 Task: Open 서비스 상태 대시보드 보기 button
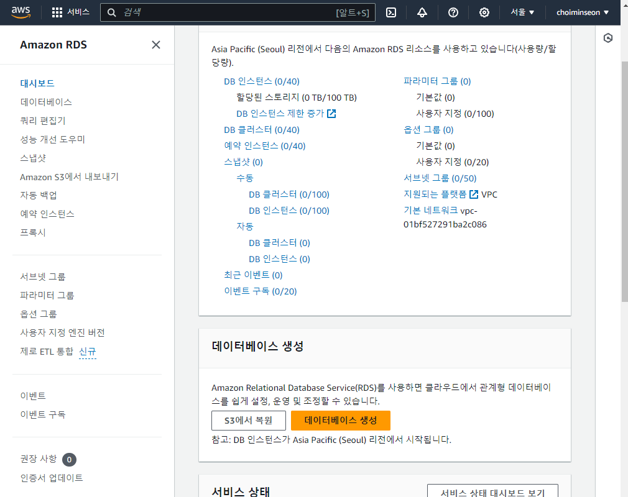[x=492, y=491]
